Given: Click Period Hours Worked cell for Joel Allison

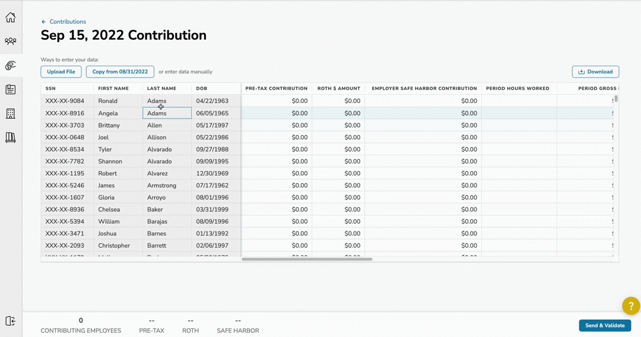Looking at the screenshot, I should coord(519,137).
